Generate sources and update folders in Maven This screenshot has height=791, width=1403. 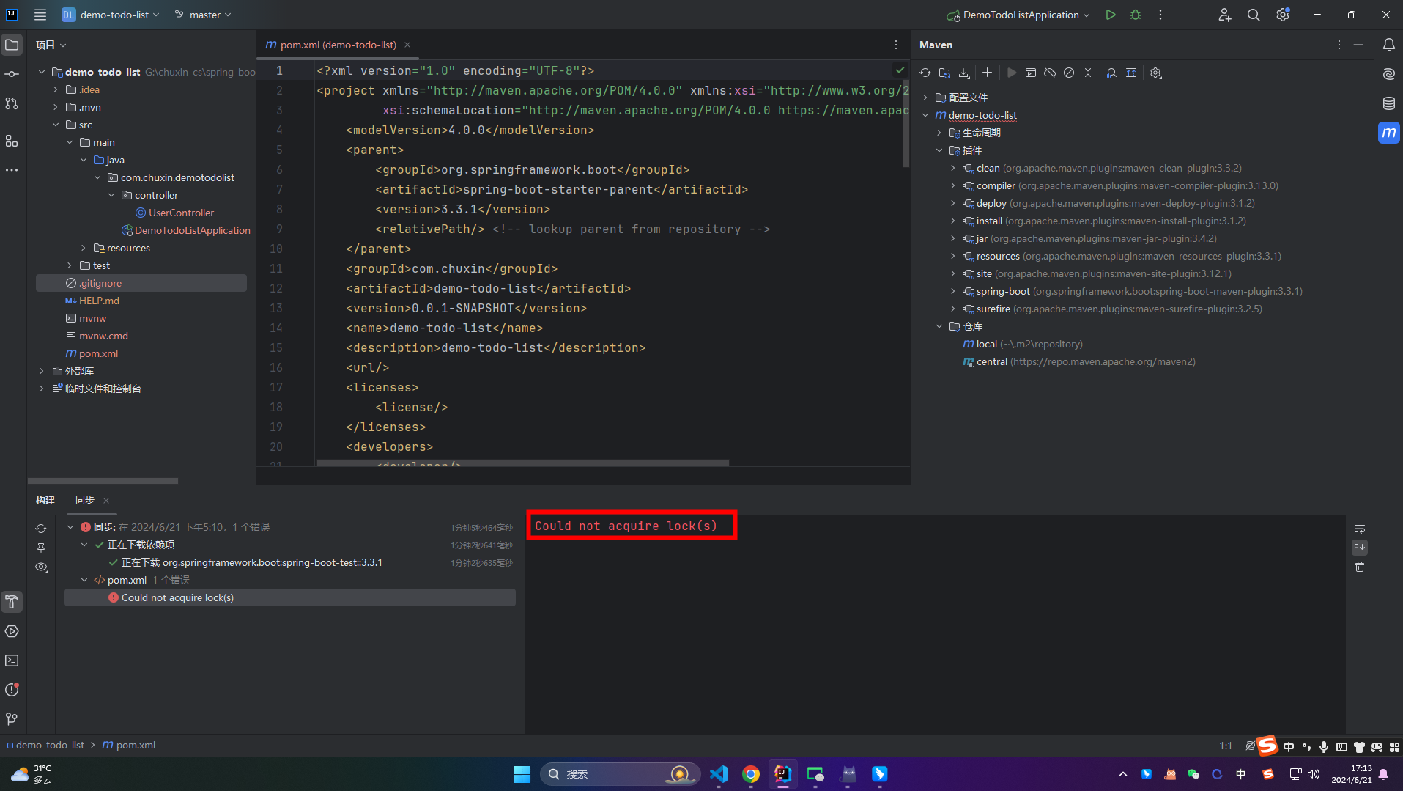click(x=944, y=73)
